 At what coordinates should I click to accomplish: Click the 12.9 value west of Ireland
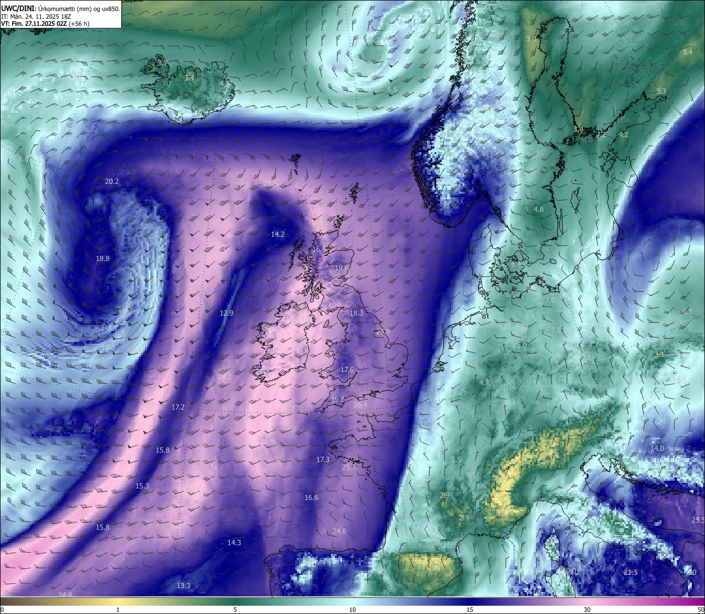click(226, 313)
